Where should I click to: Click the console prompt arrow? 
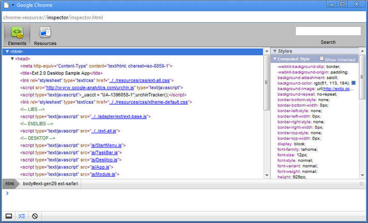(7, 193)
